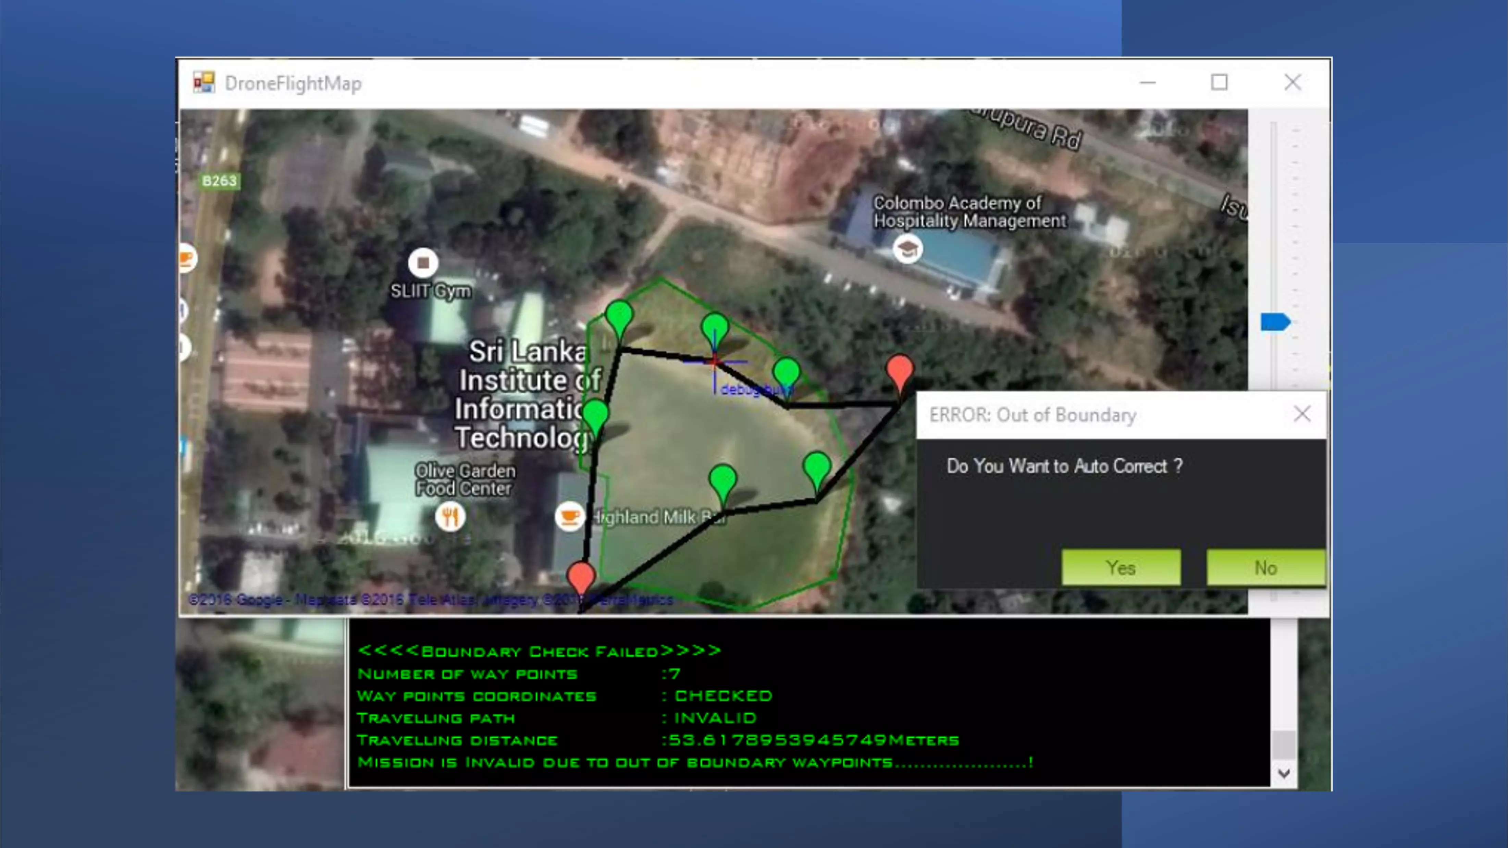Screen dimensions: 1508x848
Task: Click Way Points Coordinates CHECKED line
Action: coord(565,696)
